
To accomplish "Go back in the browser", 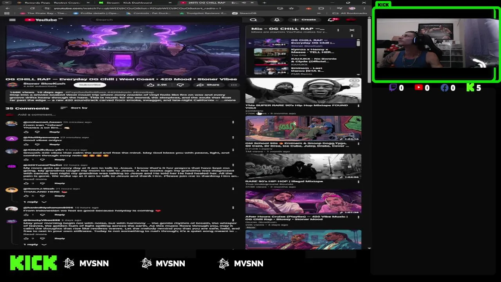I will 7,8.
